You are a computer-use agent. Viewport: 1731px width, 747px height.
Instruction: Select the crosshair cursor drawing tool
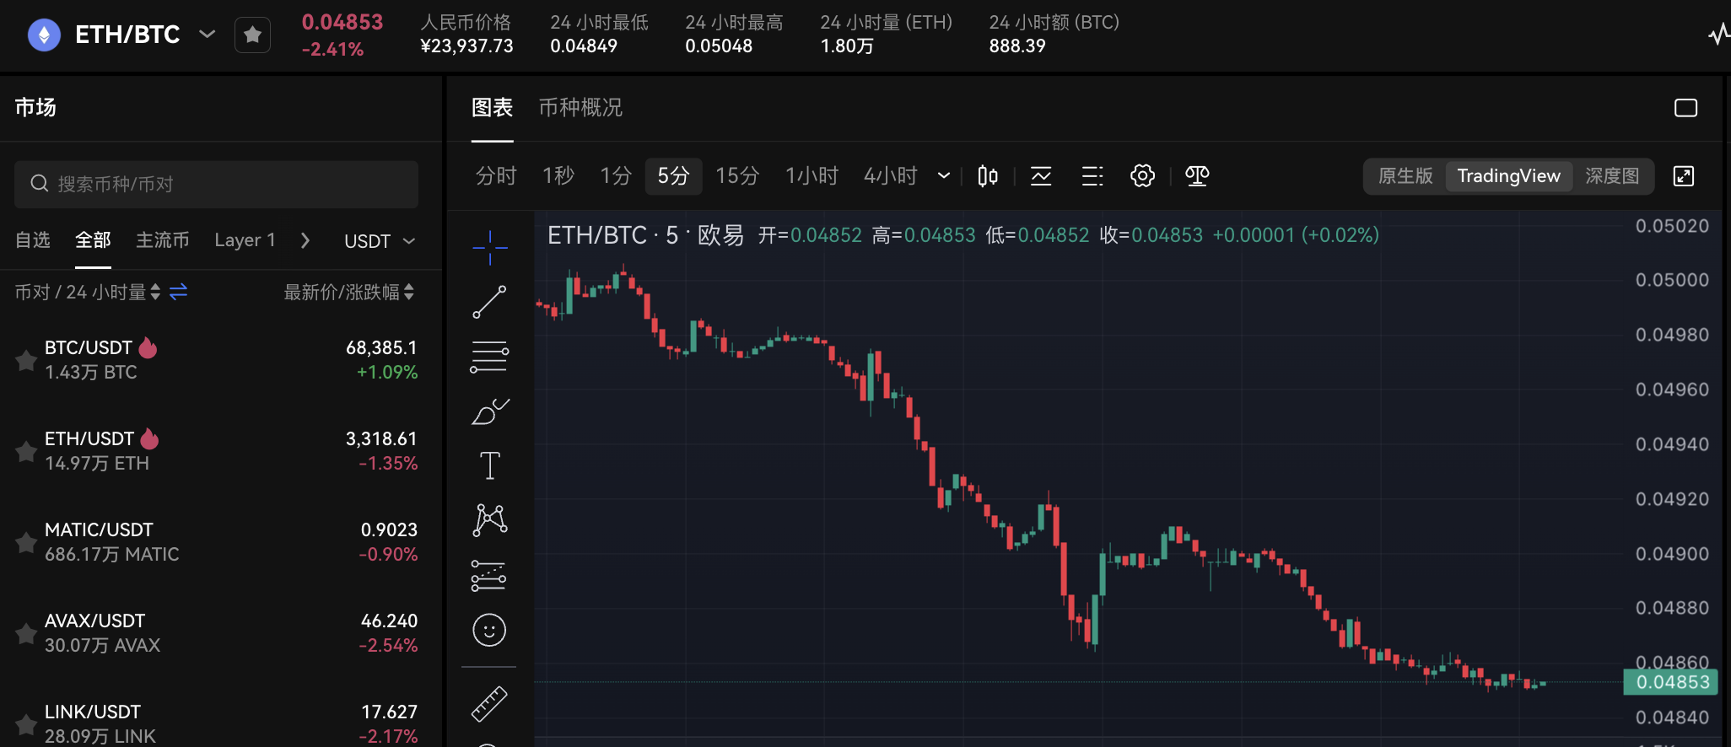click(x=489, y=247)
